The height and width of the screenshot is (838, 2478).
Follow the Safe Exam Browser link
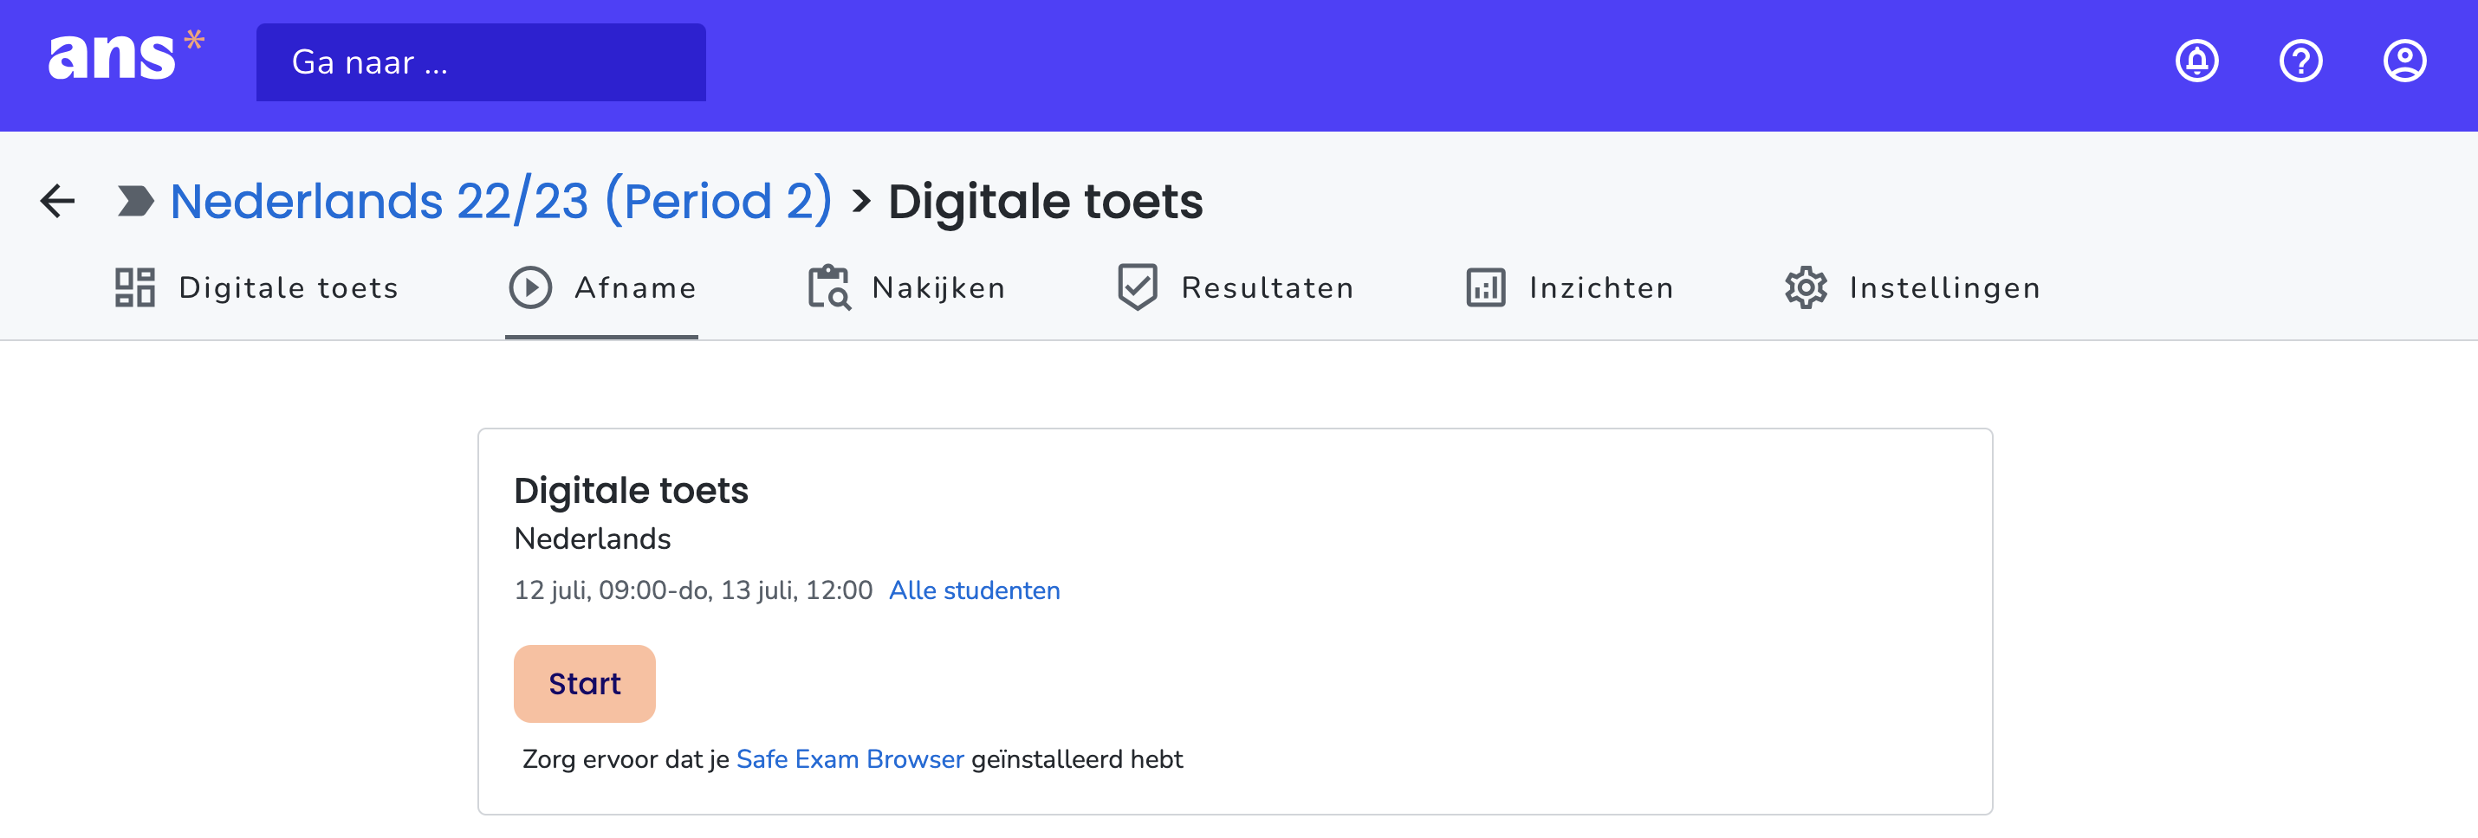coord(850,759)
